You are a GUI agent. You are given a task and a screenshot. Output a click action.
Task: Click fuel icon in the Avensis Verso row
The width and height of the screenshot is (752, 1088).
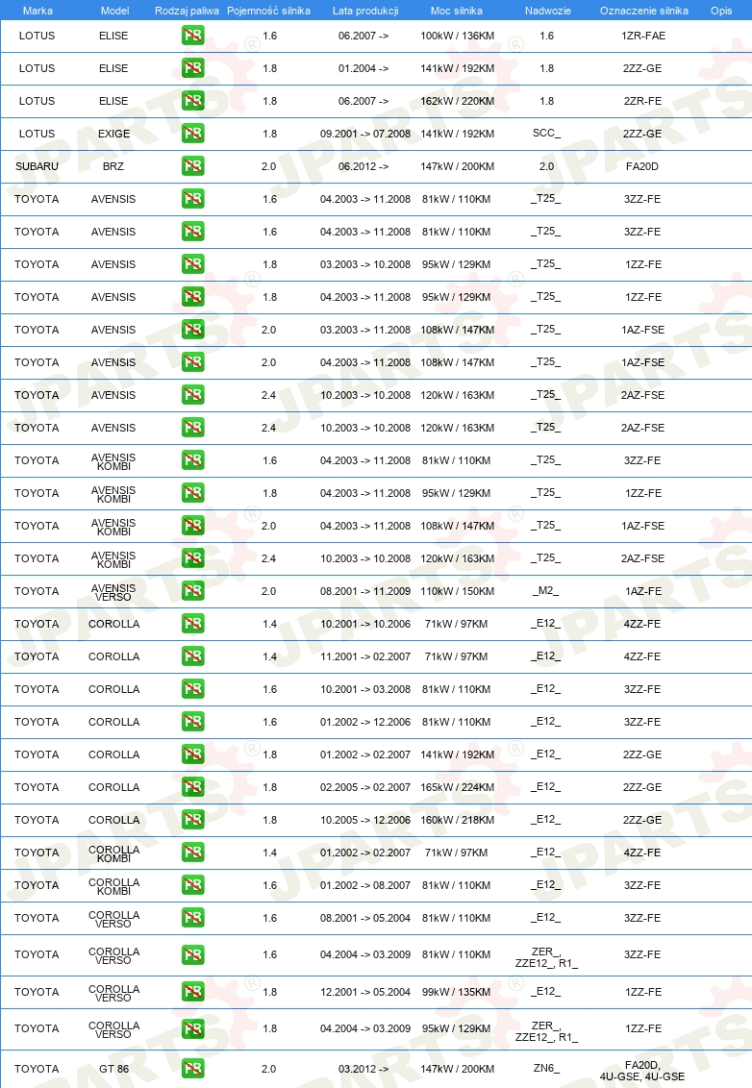click(x=193, y=590)
